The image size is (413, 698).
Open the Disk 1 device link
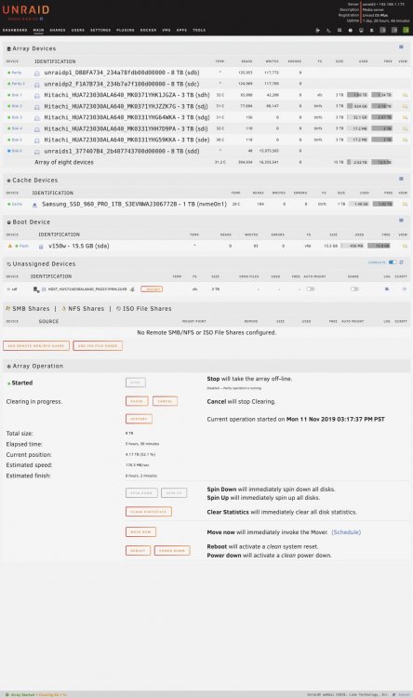tap(17, 95)
